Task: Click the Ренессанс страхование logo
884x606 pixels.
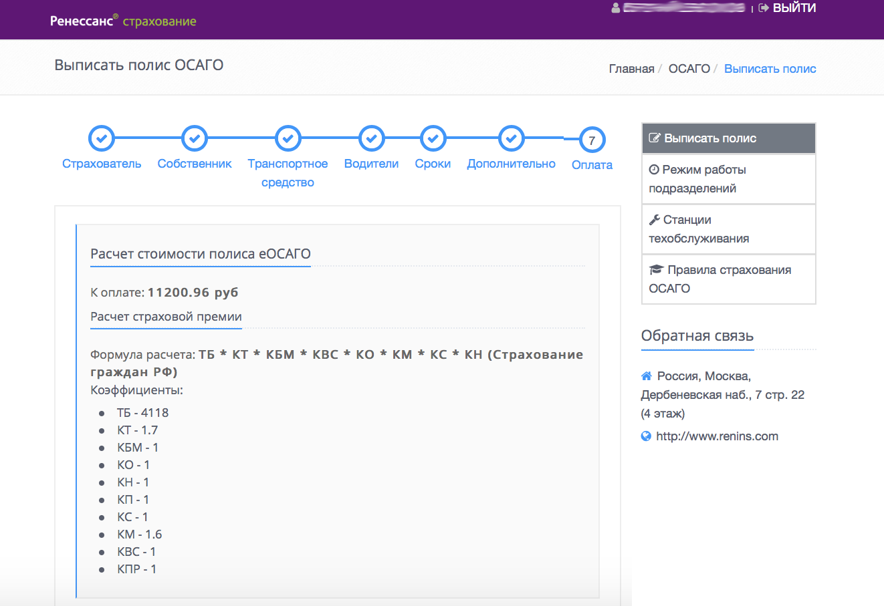Action: tap(123, 21)
